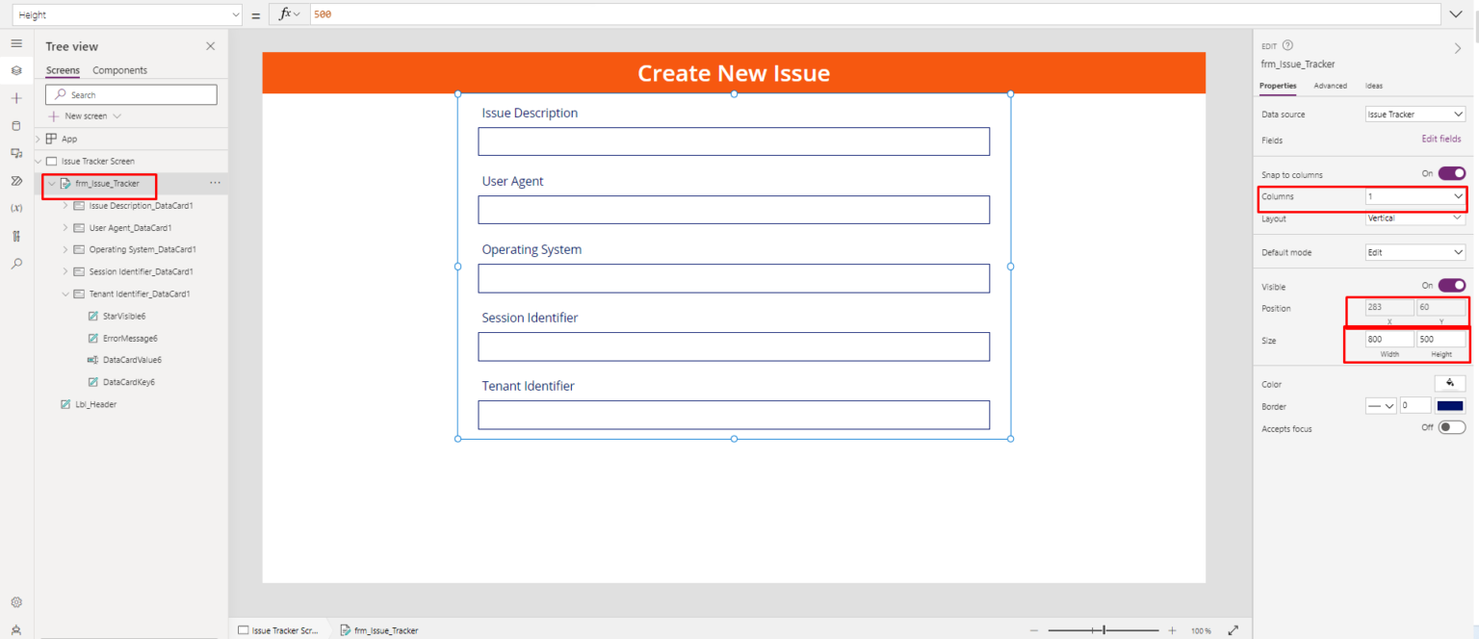Image resolution: width=1479 pixels, height=639 pixels.
Task: Click the Border color swatch
Action: pos(1448,405)
